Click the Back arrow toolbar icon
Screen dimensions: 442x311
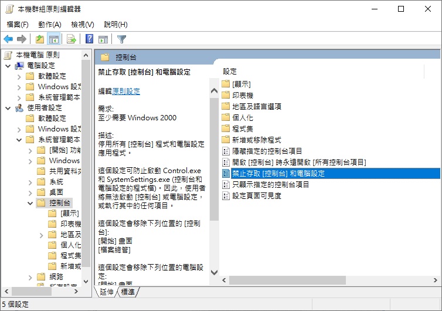(x=8, y=39)
